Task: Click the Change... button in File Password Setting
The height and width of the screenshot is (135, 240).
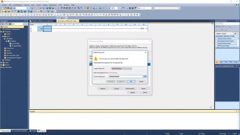Action: (117, 88)
